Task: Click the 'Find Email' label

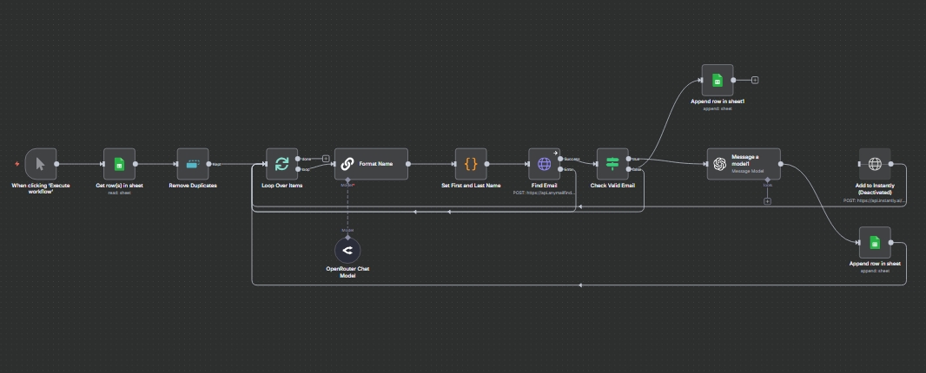Action: click(x=545, y=186)
